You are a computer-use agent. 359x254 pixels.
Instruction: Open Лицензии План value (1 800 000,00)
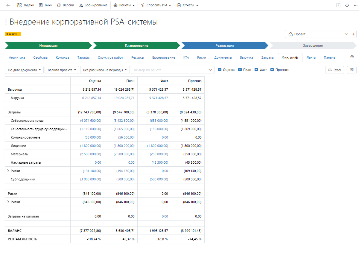(x=124, y=146)
